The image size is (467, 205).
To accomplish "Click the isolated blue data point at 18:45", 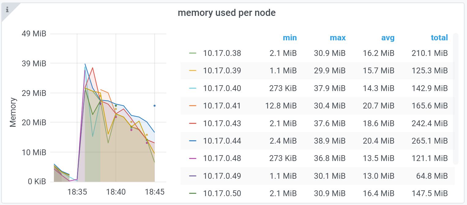I will [x=155, y=106].
